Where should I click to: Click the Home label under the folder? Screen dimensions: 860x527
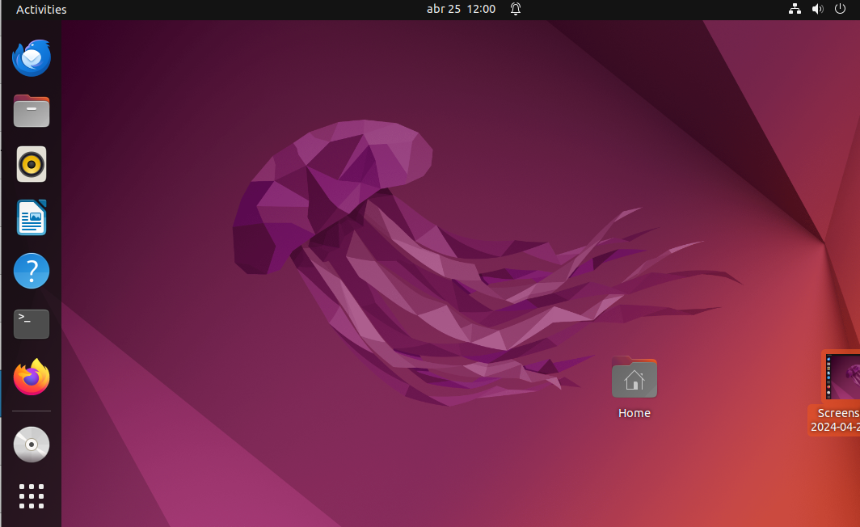coord(634,412)
